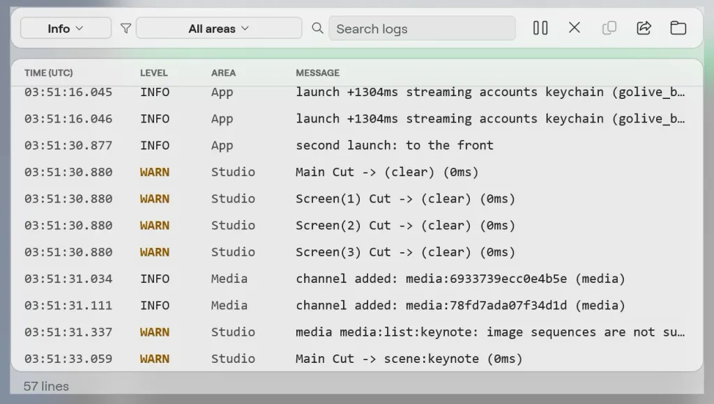Click the MESSAGE column header
This screenshot has width=714, height=404.
(x=318, y=73)
